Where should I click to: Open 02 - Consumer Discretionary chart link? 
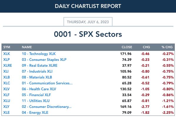tap(47, 107)
